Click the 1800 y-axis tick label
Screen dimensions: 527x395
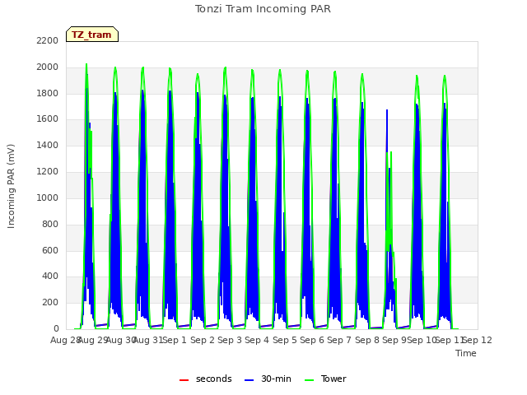coord(48,93)
